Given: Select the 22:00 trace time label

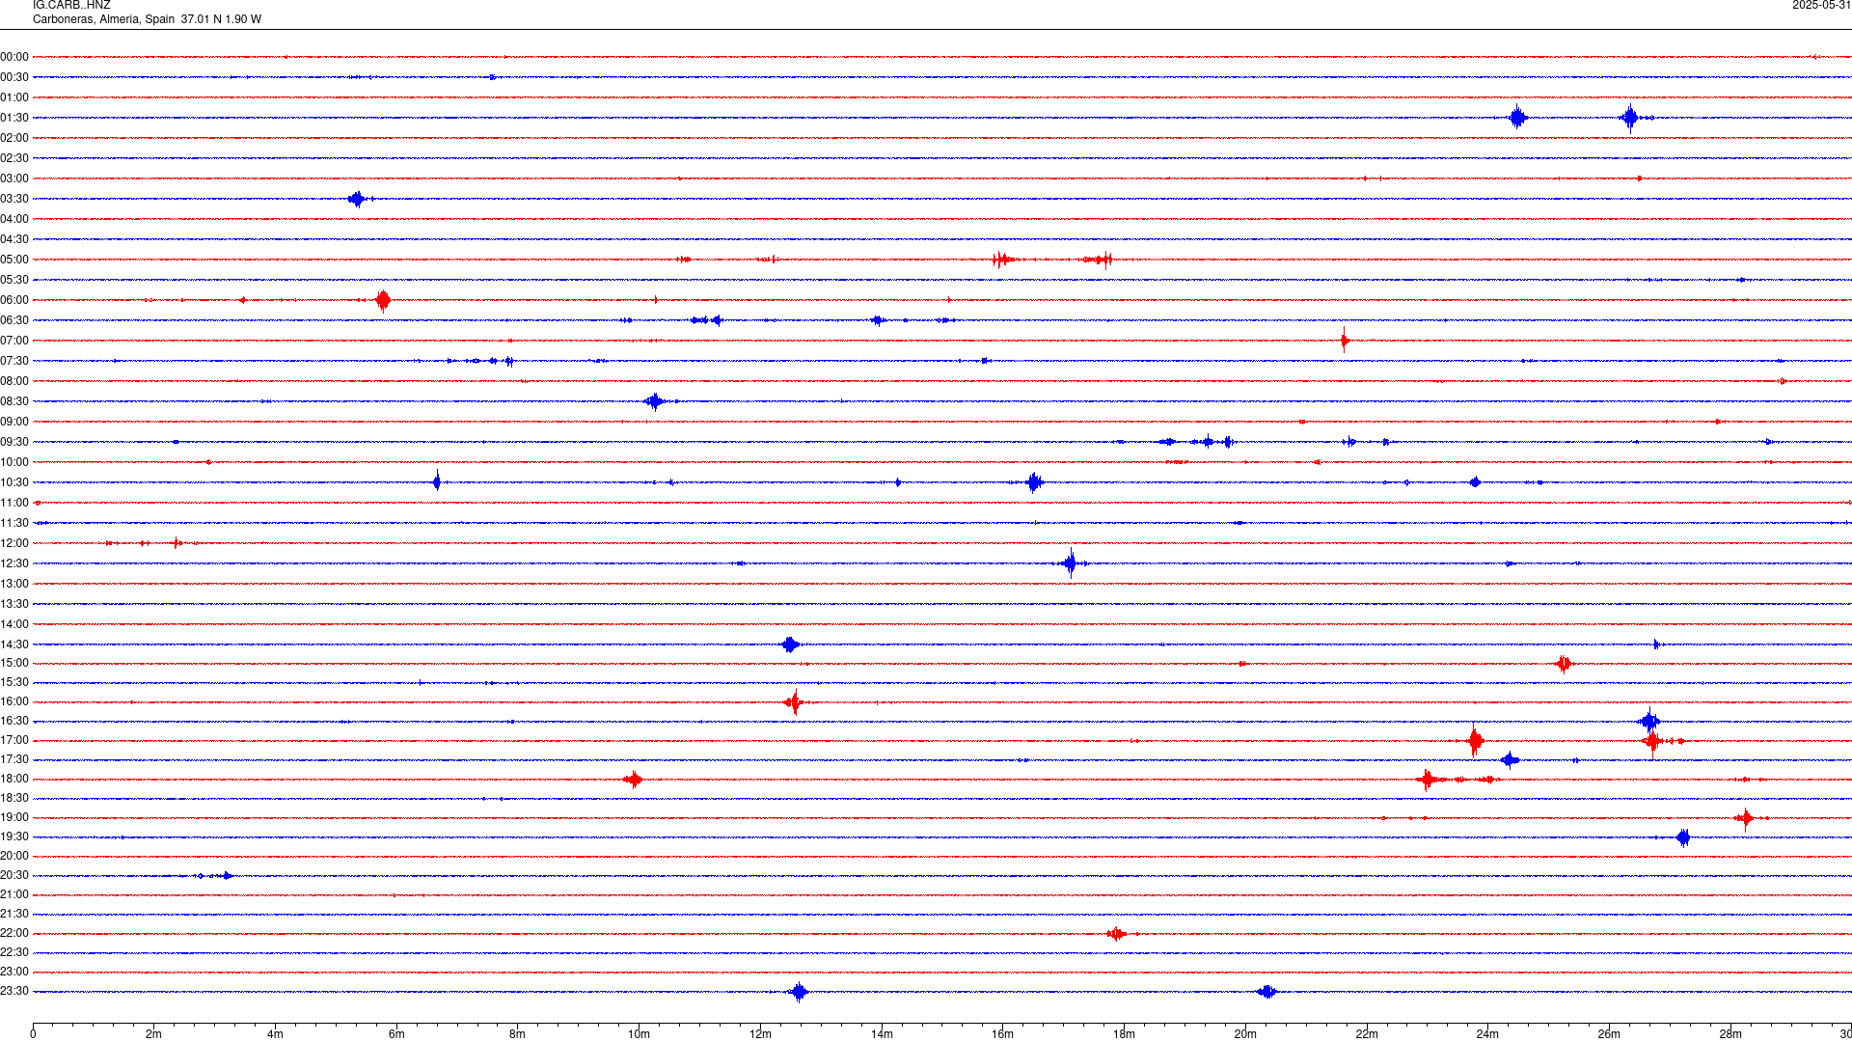Looking at the screenshot, I should point(14,933).
